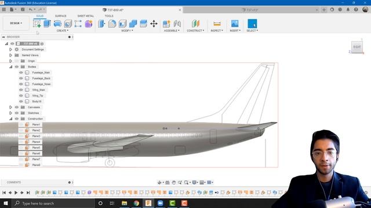Viewport: 371px width, 208px height.
Task: Collapse the Bodies folder
Action: tap(10, 67)
